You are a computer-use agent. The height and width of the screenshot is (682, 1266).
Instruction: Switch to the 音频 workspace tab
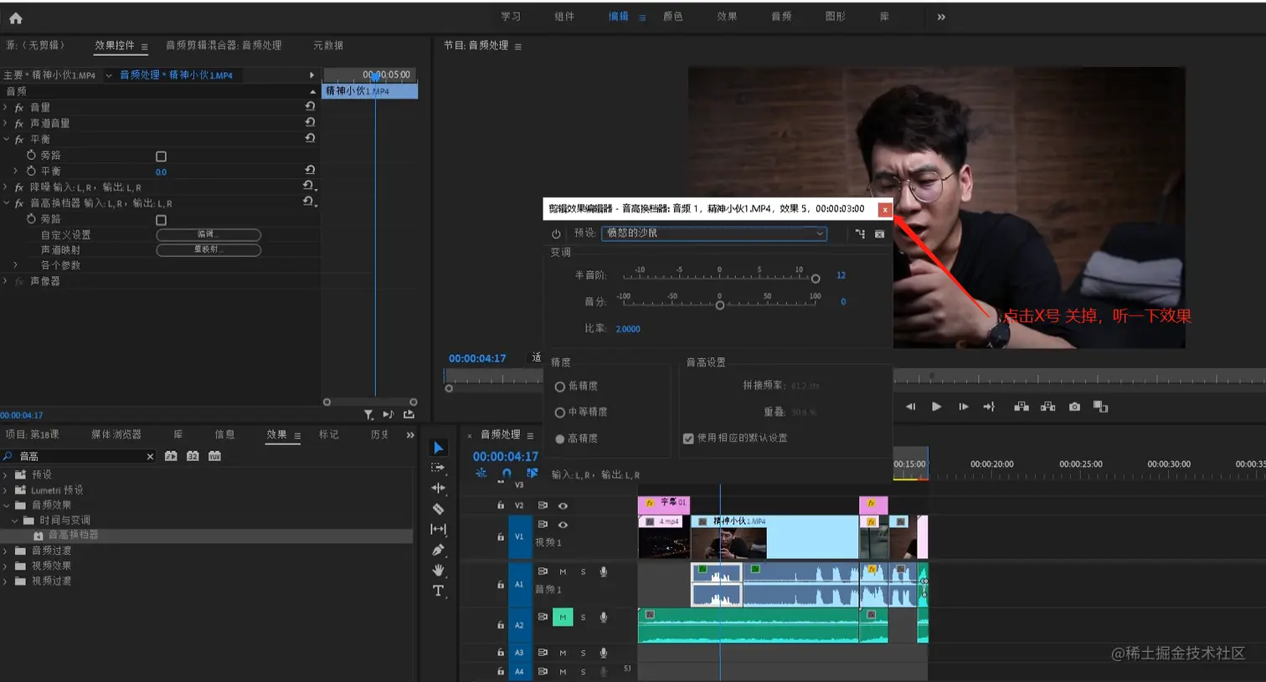pyautogui.click(x=781, y=17)
